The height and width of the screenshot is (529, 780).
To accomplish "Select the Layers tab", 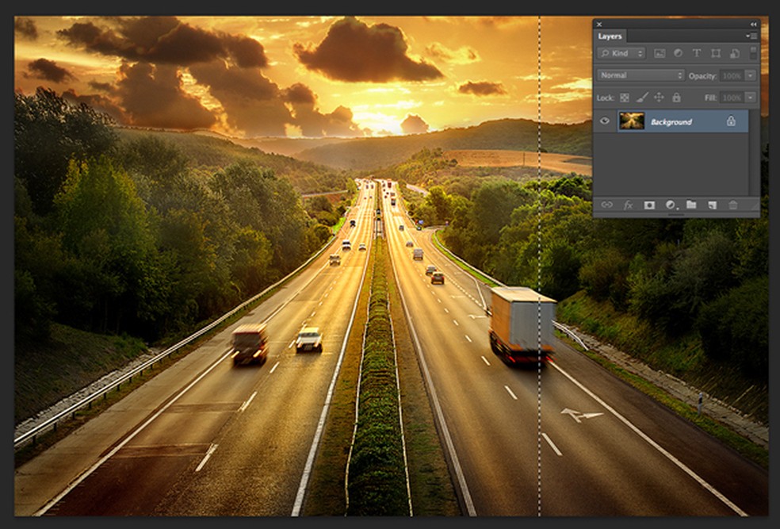I will [610, 36].
